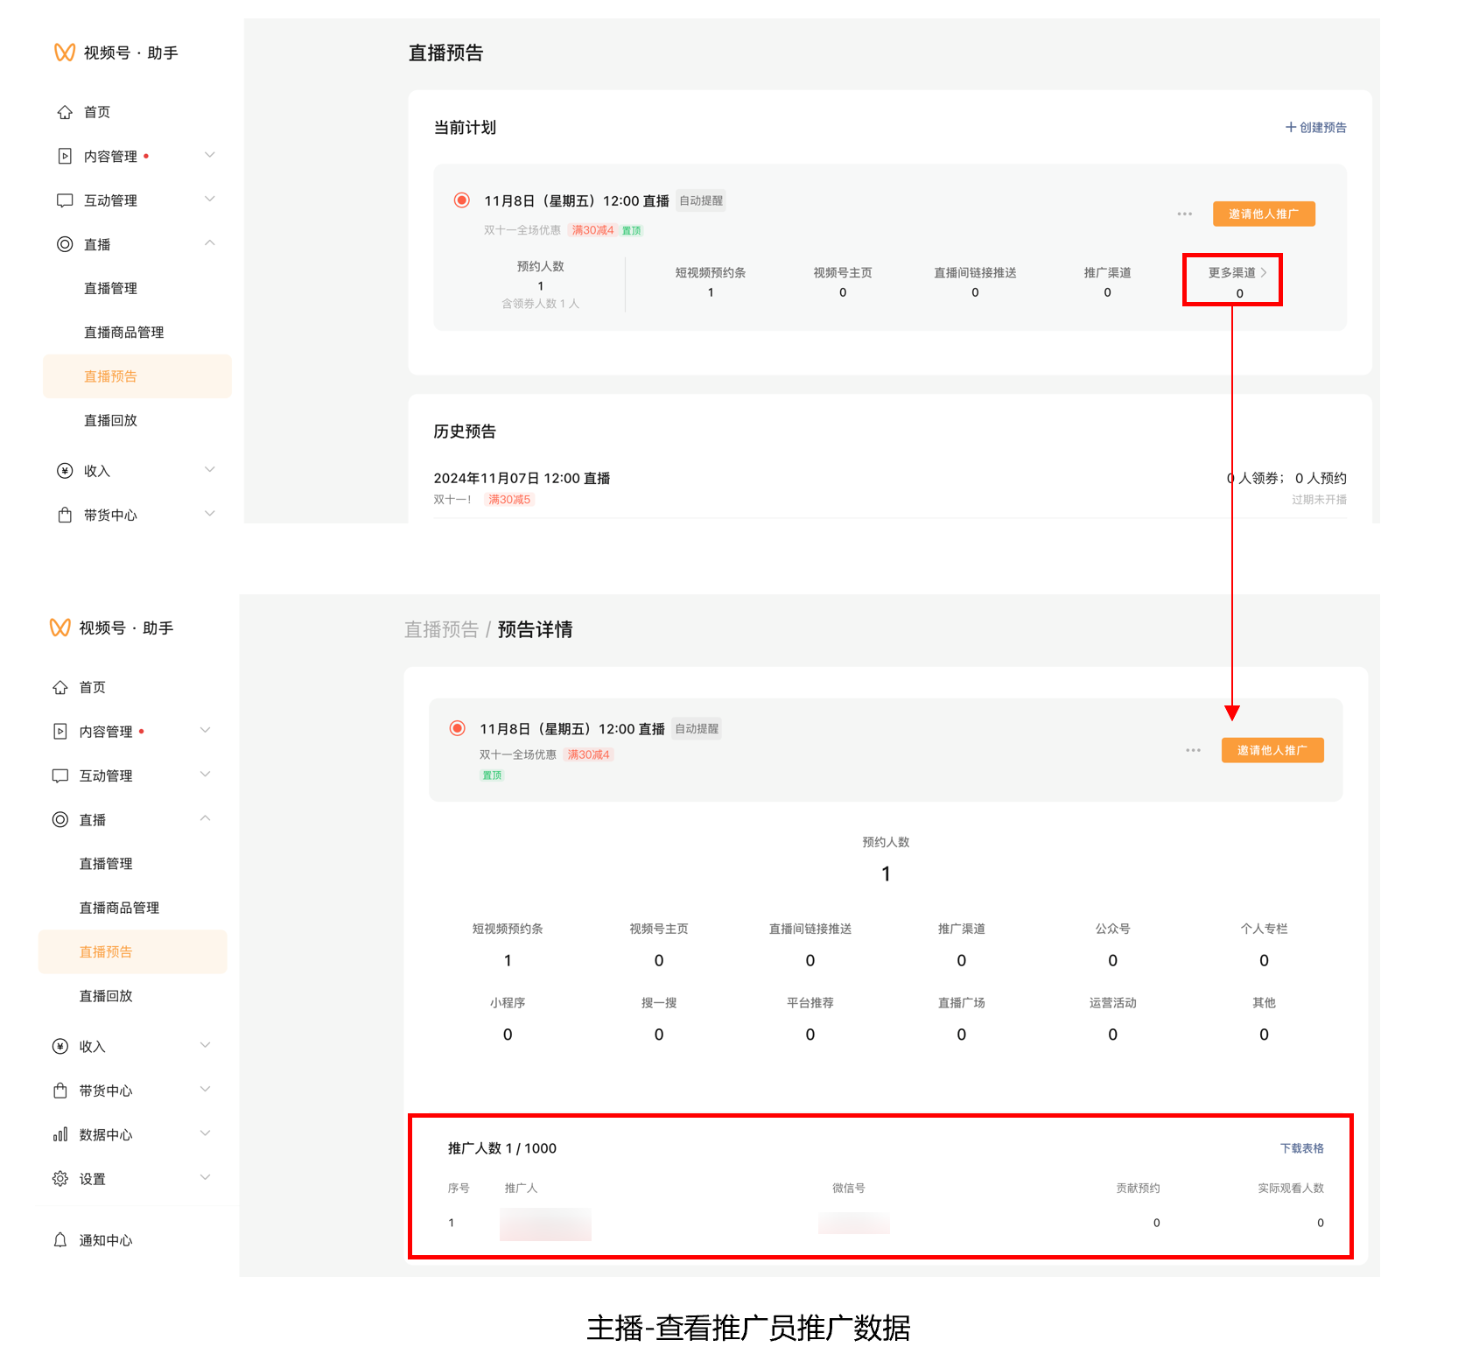Viewport: 1465px width, 1361px height.
Task: Click the three-dot icon in the 当前计划 card
Action: tap(1184, 214)
